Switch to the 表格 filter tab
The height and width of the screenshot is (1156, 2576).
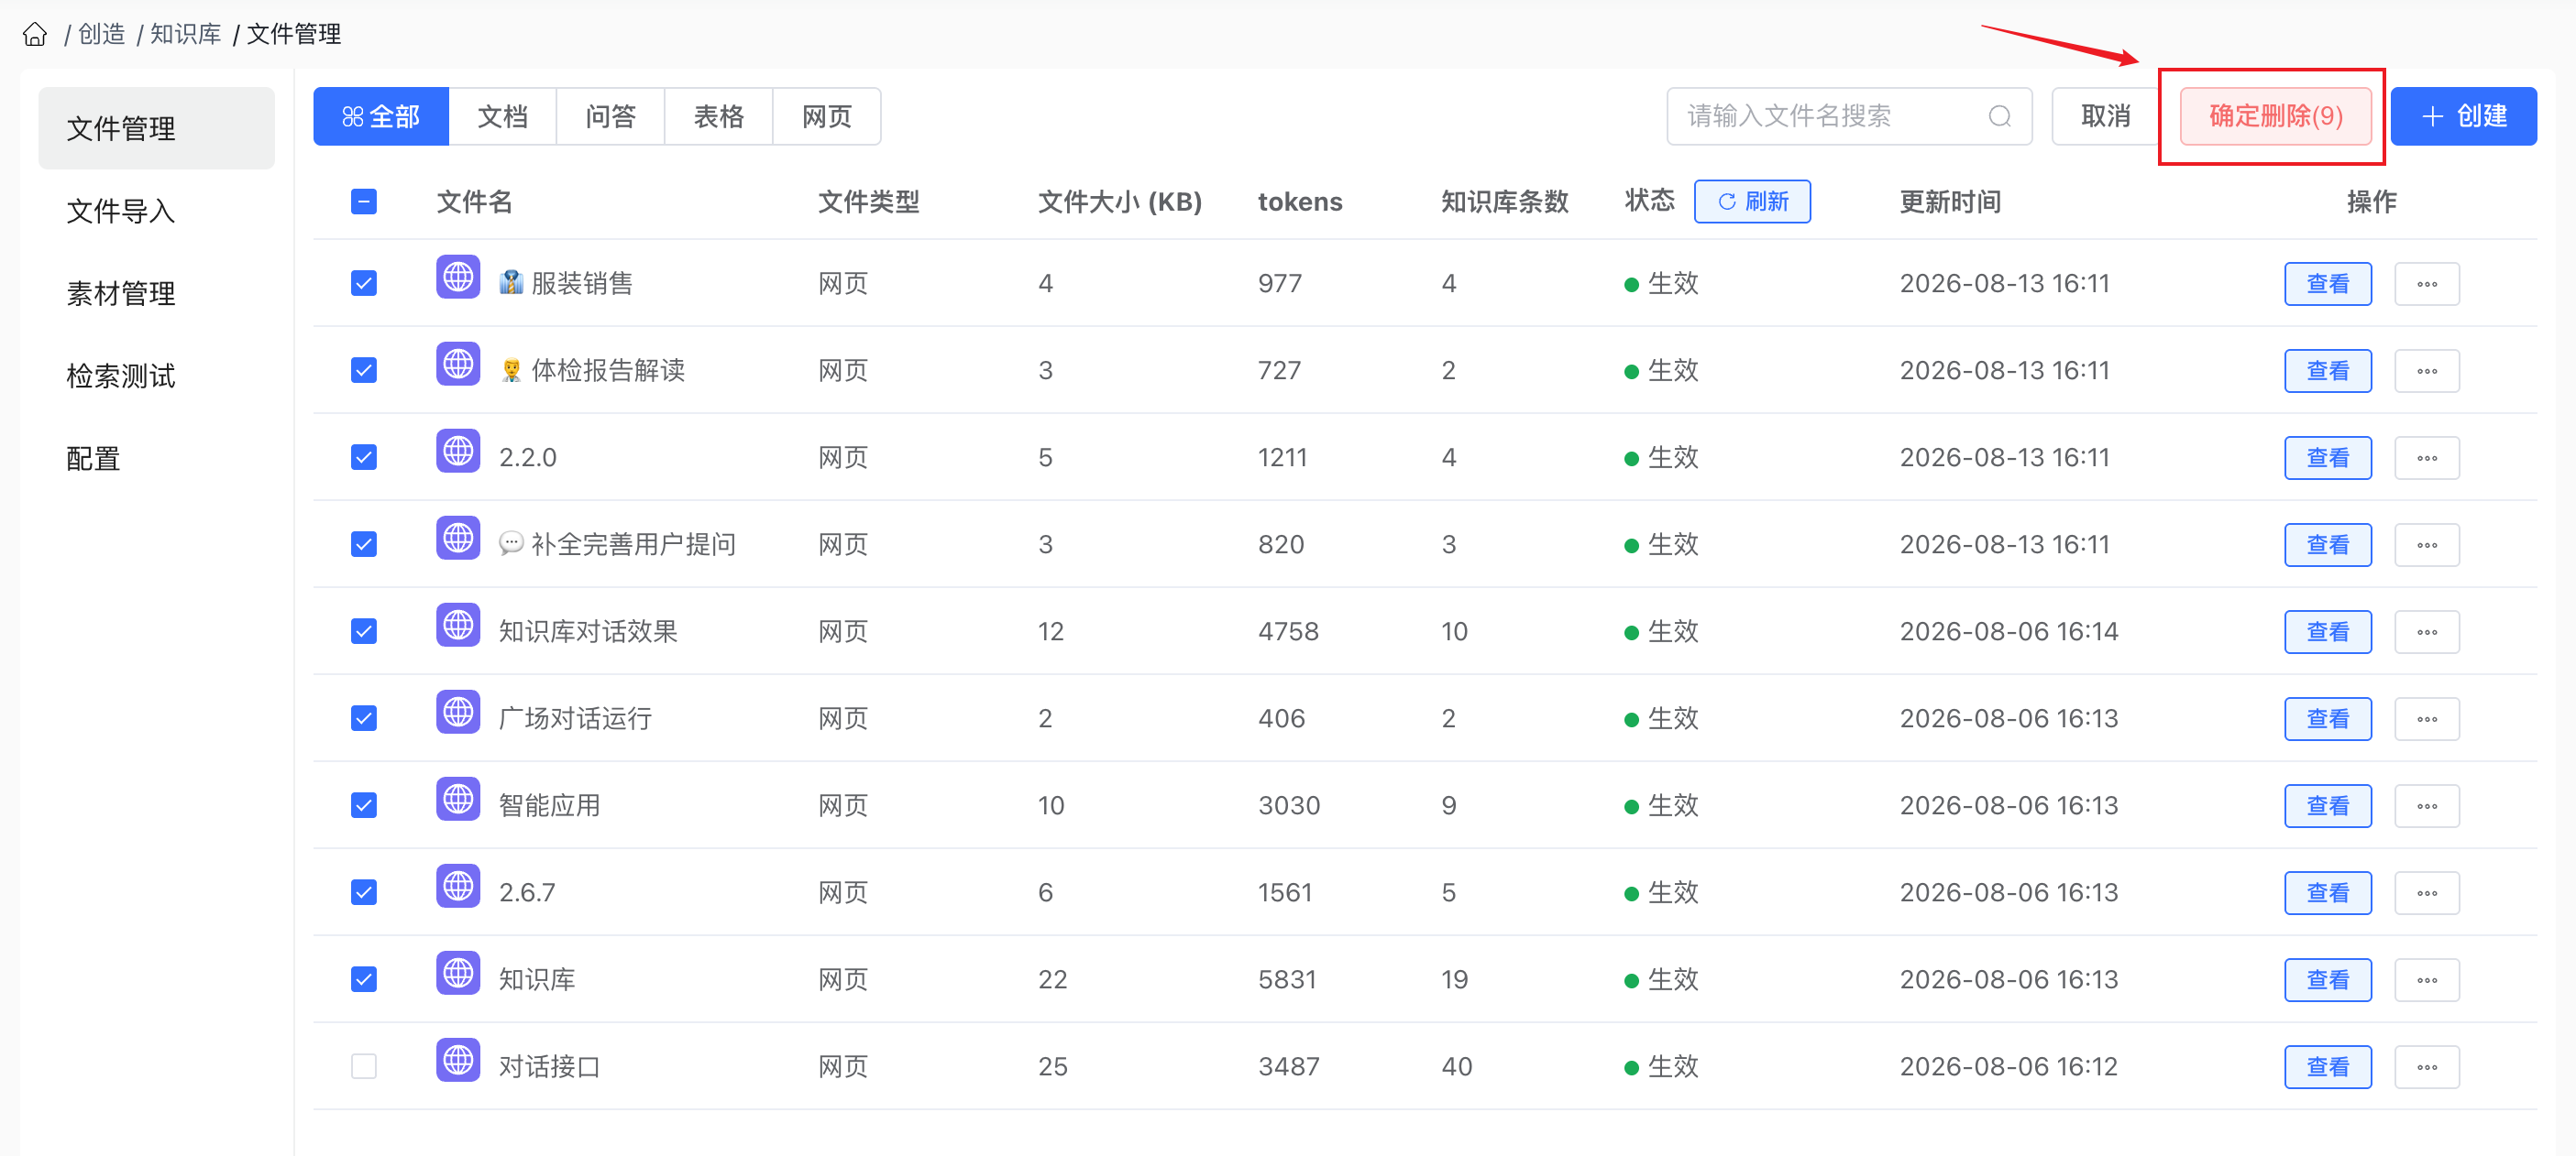[x=718, y=117]
